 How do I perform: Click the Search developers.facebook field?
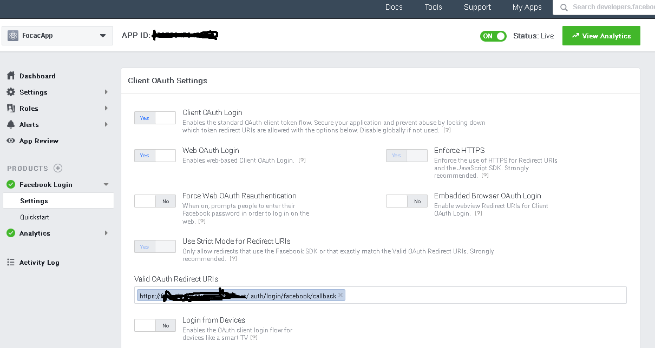point(604,7)
